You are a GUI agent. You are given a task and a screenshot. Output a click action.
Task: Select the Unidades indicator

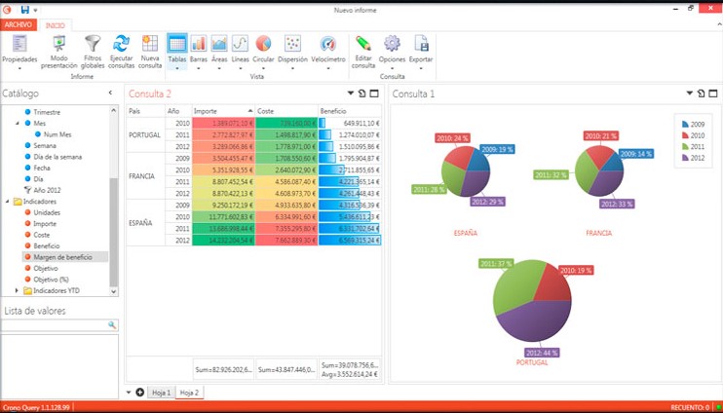[x=47, y=212]
